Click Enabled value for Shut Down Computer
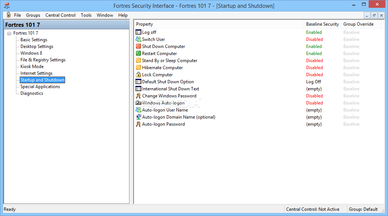388x216 pixels. point(314,46)
